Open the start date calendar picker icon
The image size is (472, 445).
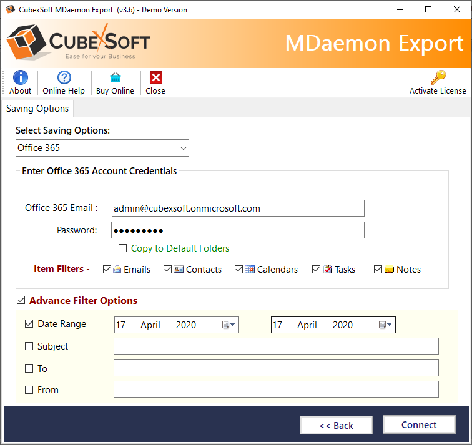point(228,325)
